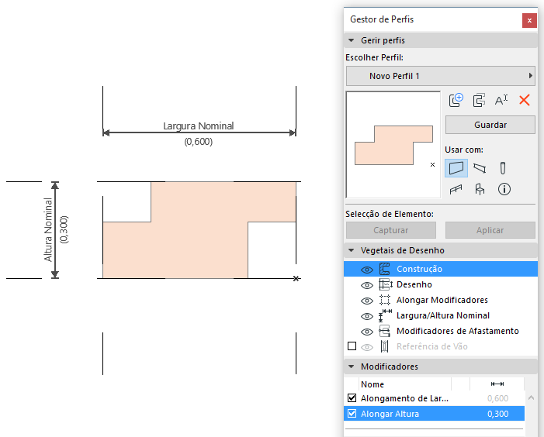
Task: Click Desenho layer drafting icon
Action: 385,284
